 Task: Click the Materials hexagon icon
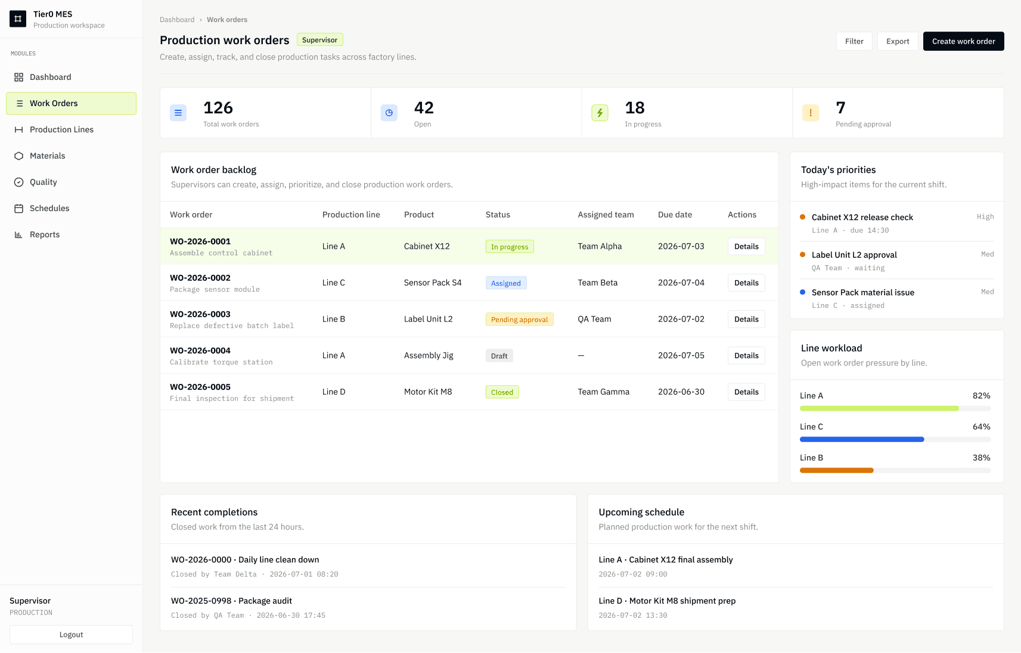click(x=18, y=156)
